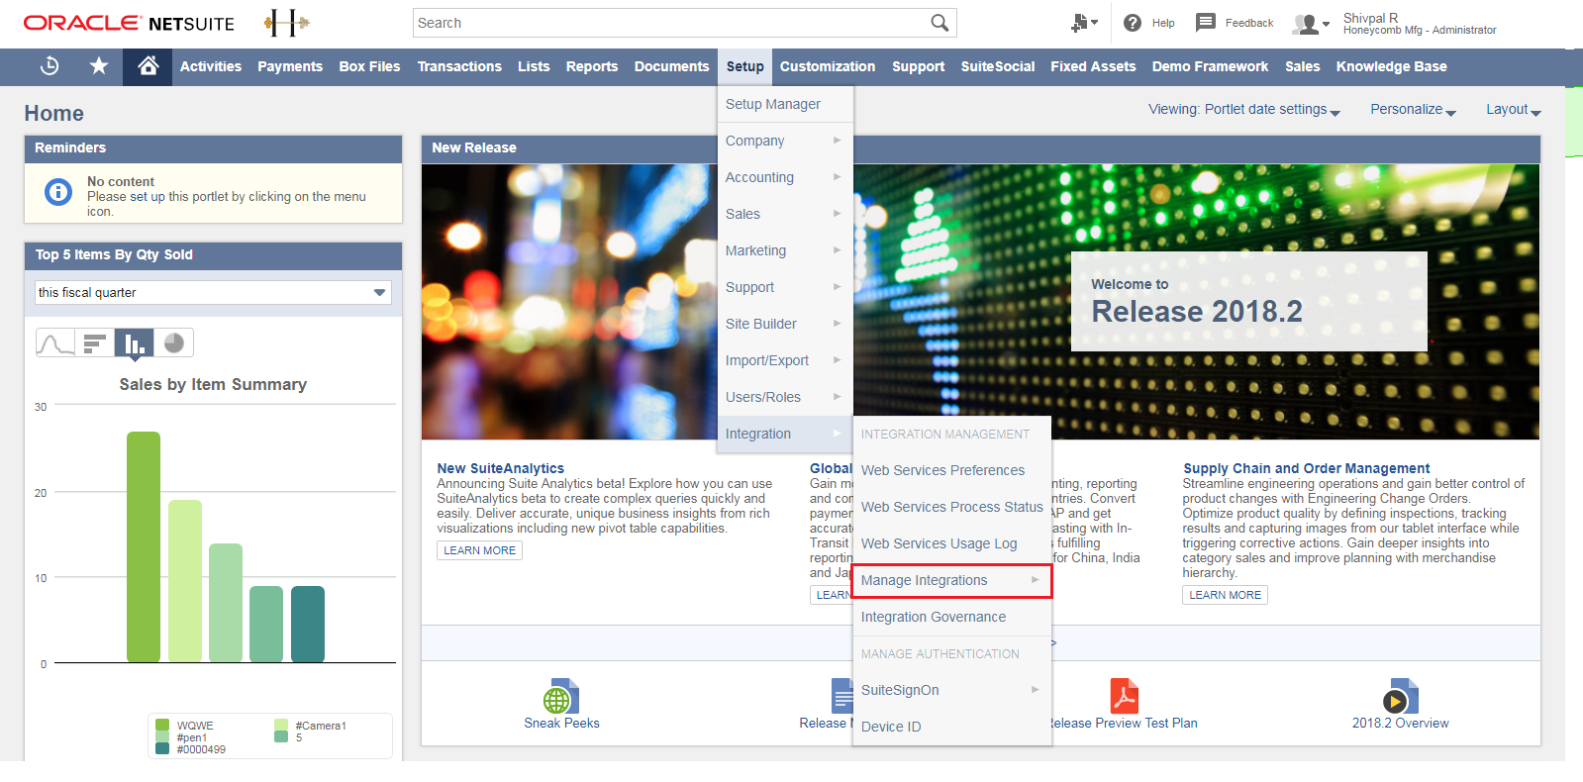Open the Shortcuts star icon
Image resolution: width=1583 pixels, height=782 pixels.
pyautogui.click(x=99, y=66)
